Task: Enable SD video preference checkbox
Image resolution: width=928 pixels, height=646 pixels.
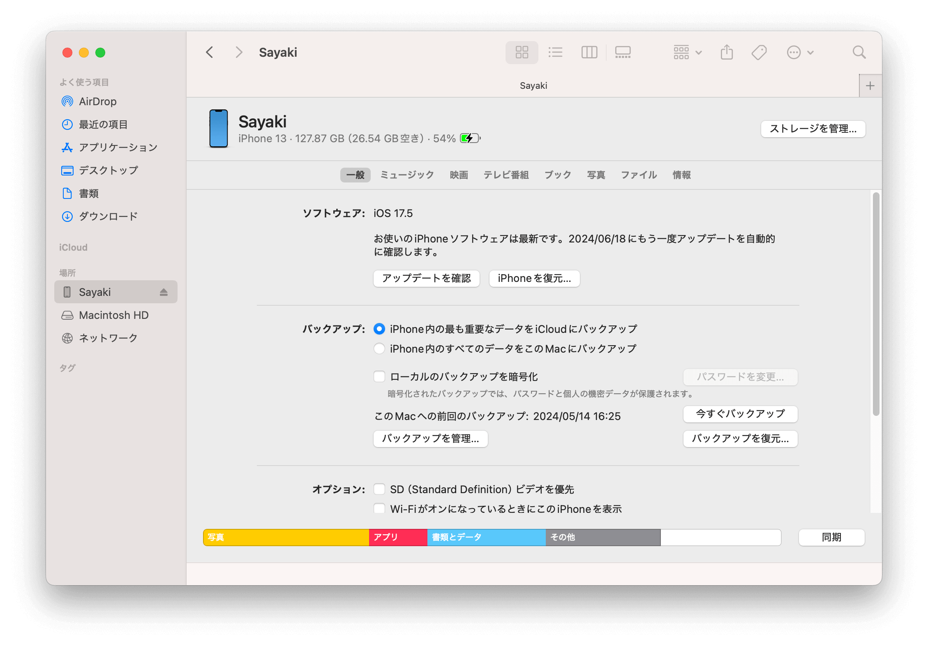Action: tap(379, 489)
